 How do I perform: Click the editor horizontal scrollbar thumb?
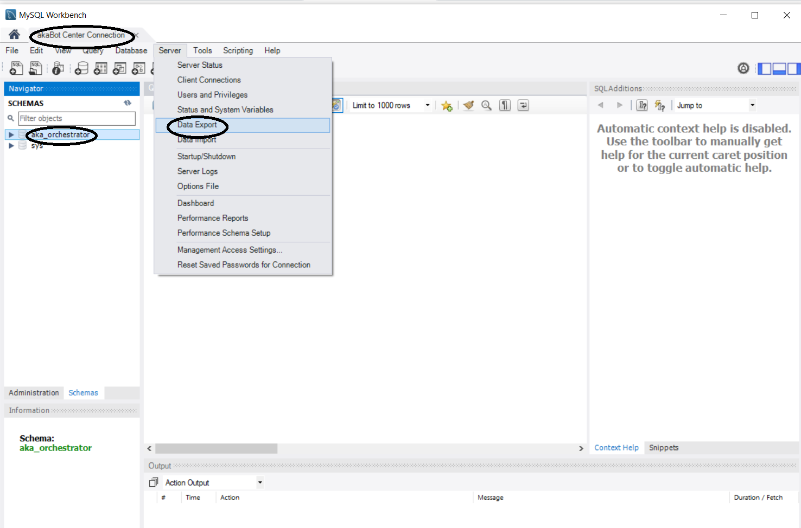point(216,448)
